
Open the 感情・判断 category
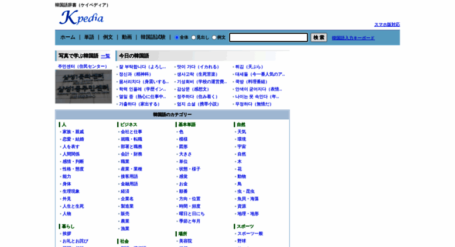(73, 162)
